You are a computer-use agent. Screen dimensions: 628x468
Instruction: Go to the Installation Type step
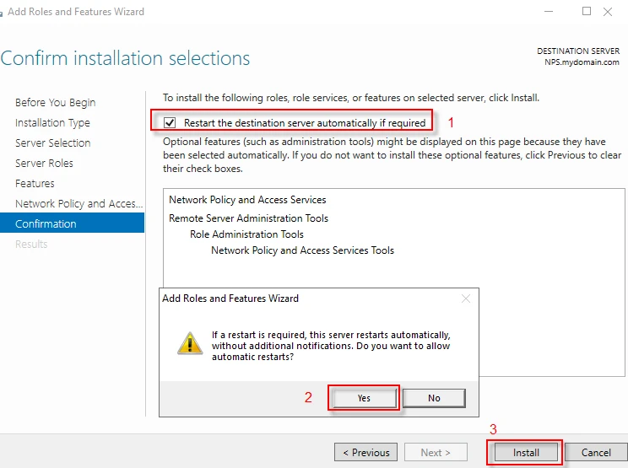52,123
